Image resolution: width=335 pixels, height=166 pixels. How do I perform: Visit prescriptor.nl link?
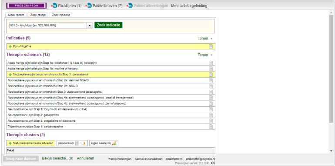(174, 159)
